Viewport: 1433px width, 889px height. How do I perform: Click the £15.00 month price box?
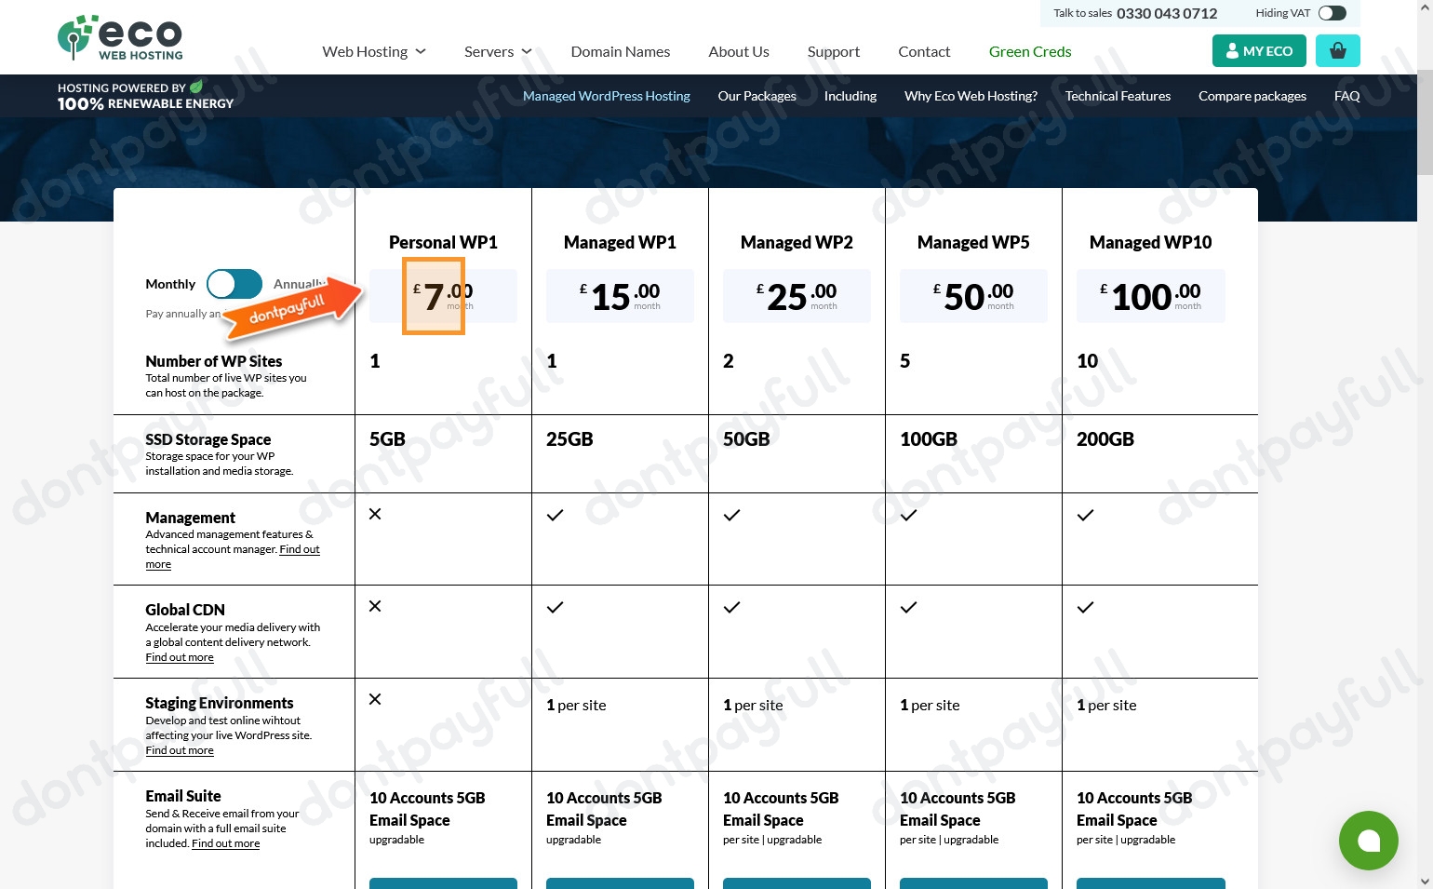(x=620, y=296)
